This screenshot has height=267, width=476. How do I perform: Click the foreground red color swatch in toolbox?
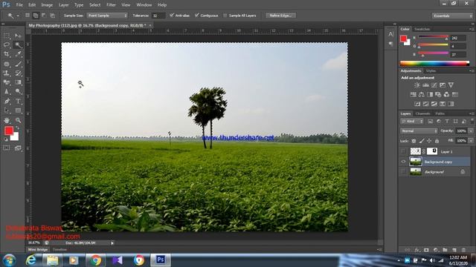8,131
